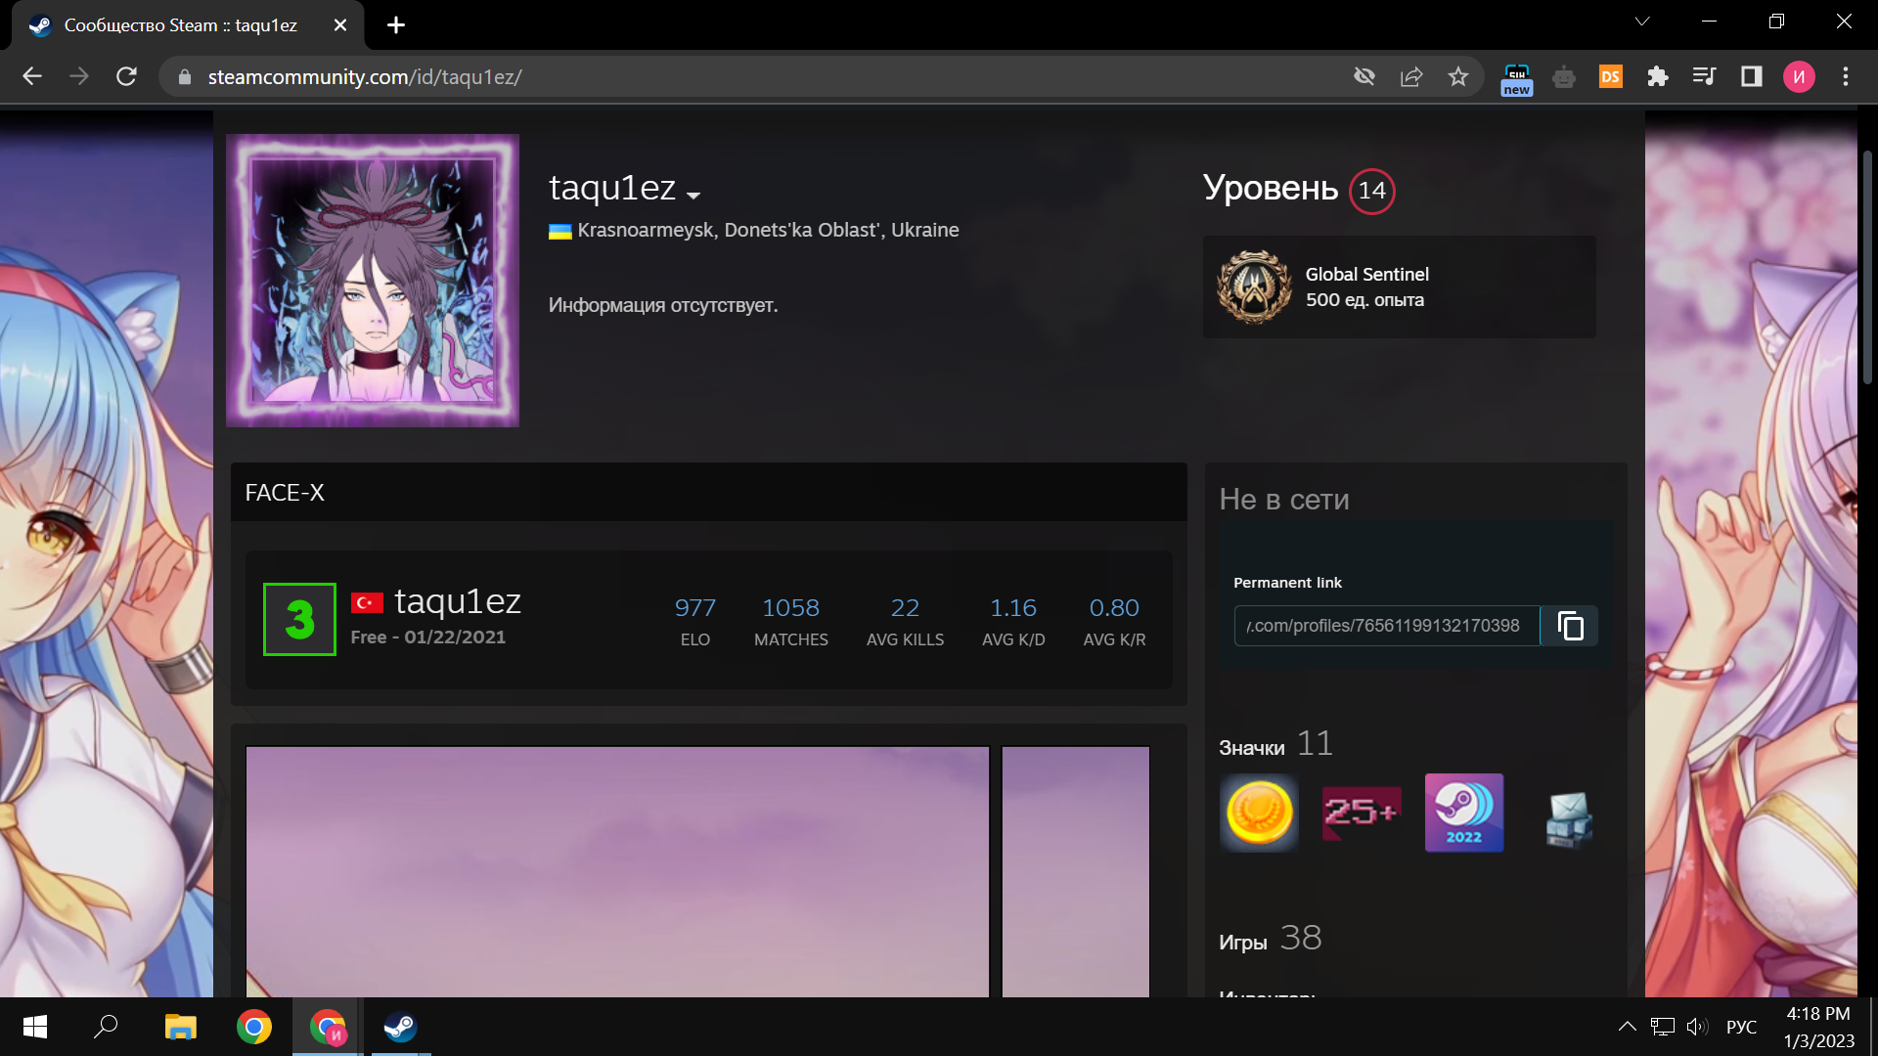The width and height of the screenshot is (1878, 1056).
Task: Go forward to the next page
Action: click(x=79, y=76)
